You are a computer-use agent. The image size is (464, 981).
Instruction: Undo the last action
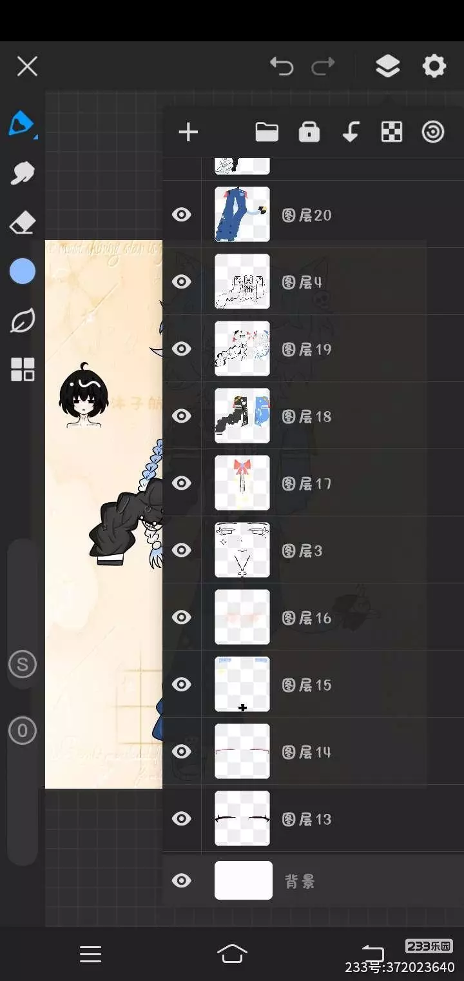(282, 66)
